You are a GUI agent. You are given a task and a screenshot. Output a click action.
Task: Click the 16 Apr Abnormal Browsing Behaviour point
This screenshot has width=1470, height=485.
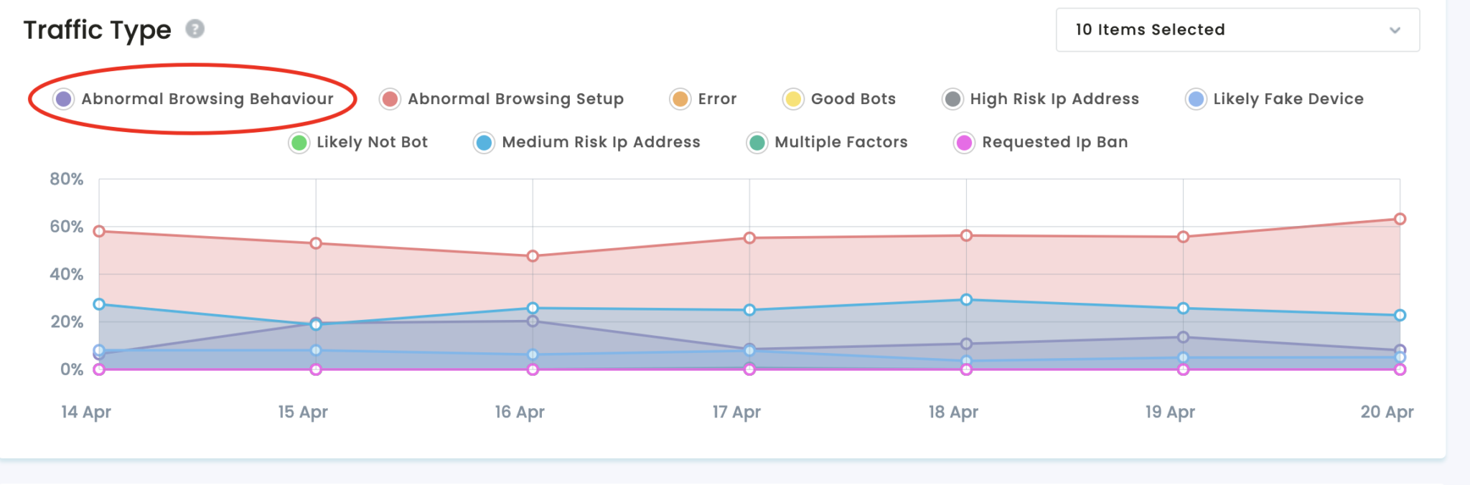point(533,321)
